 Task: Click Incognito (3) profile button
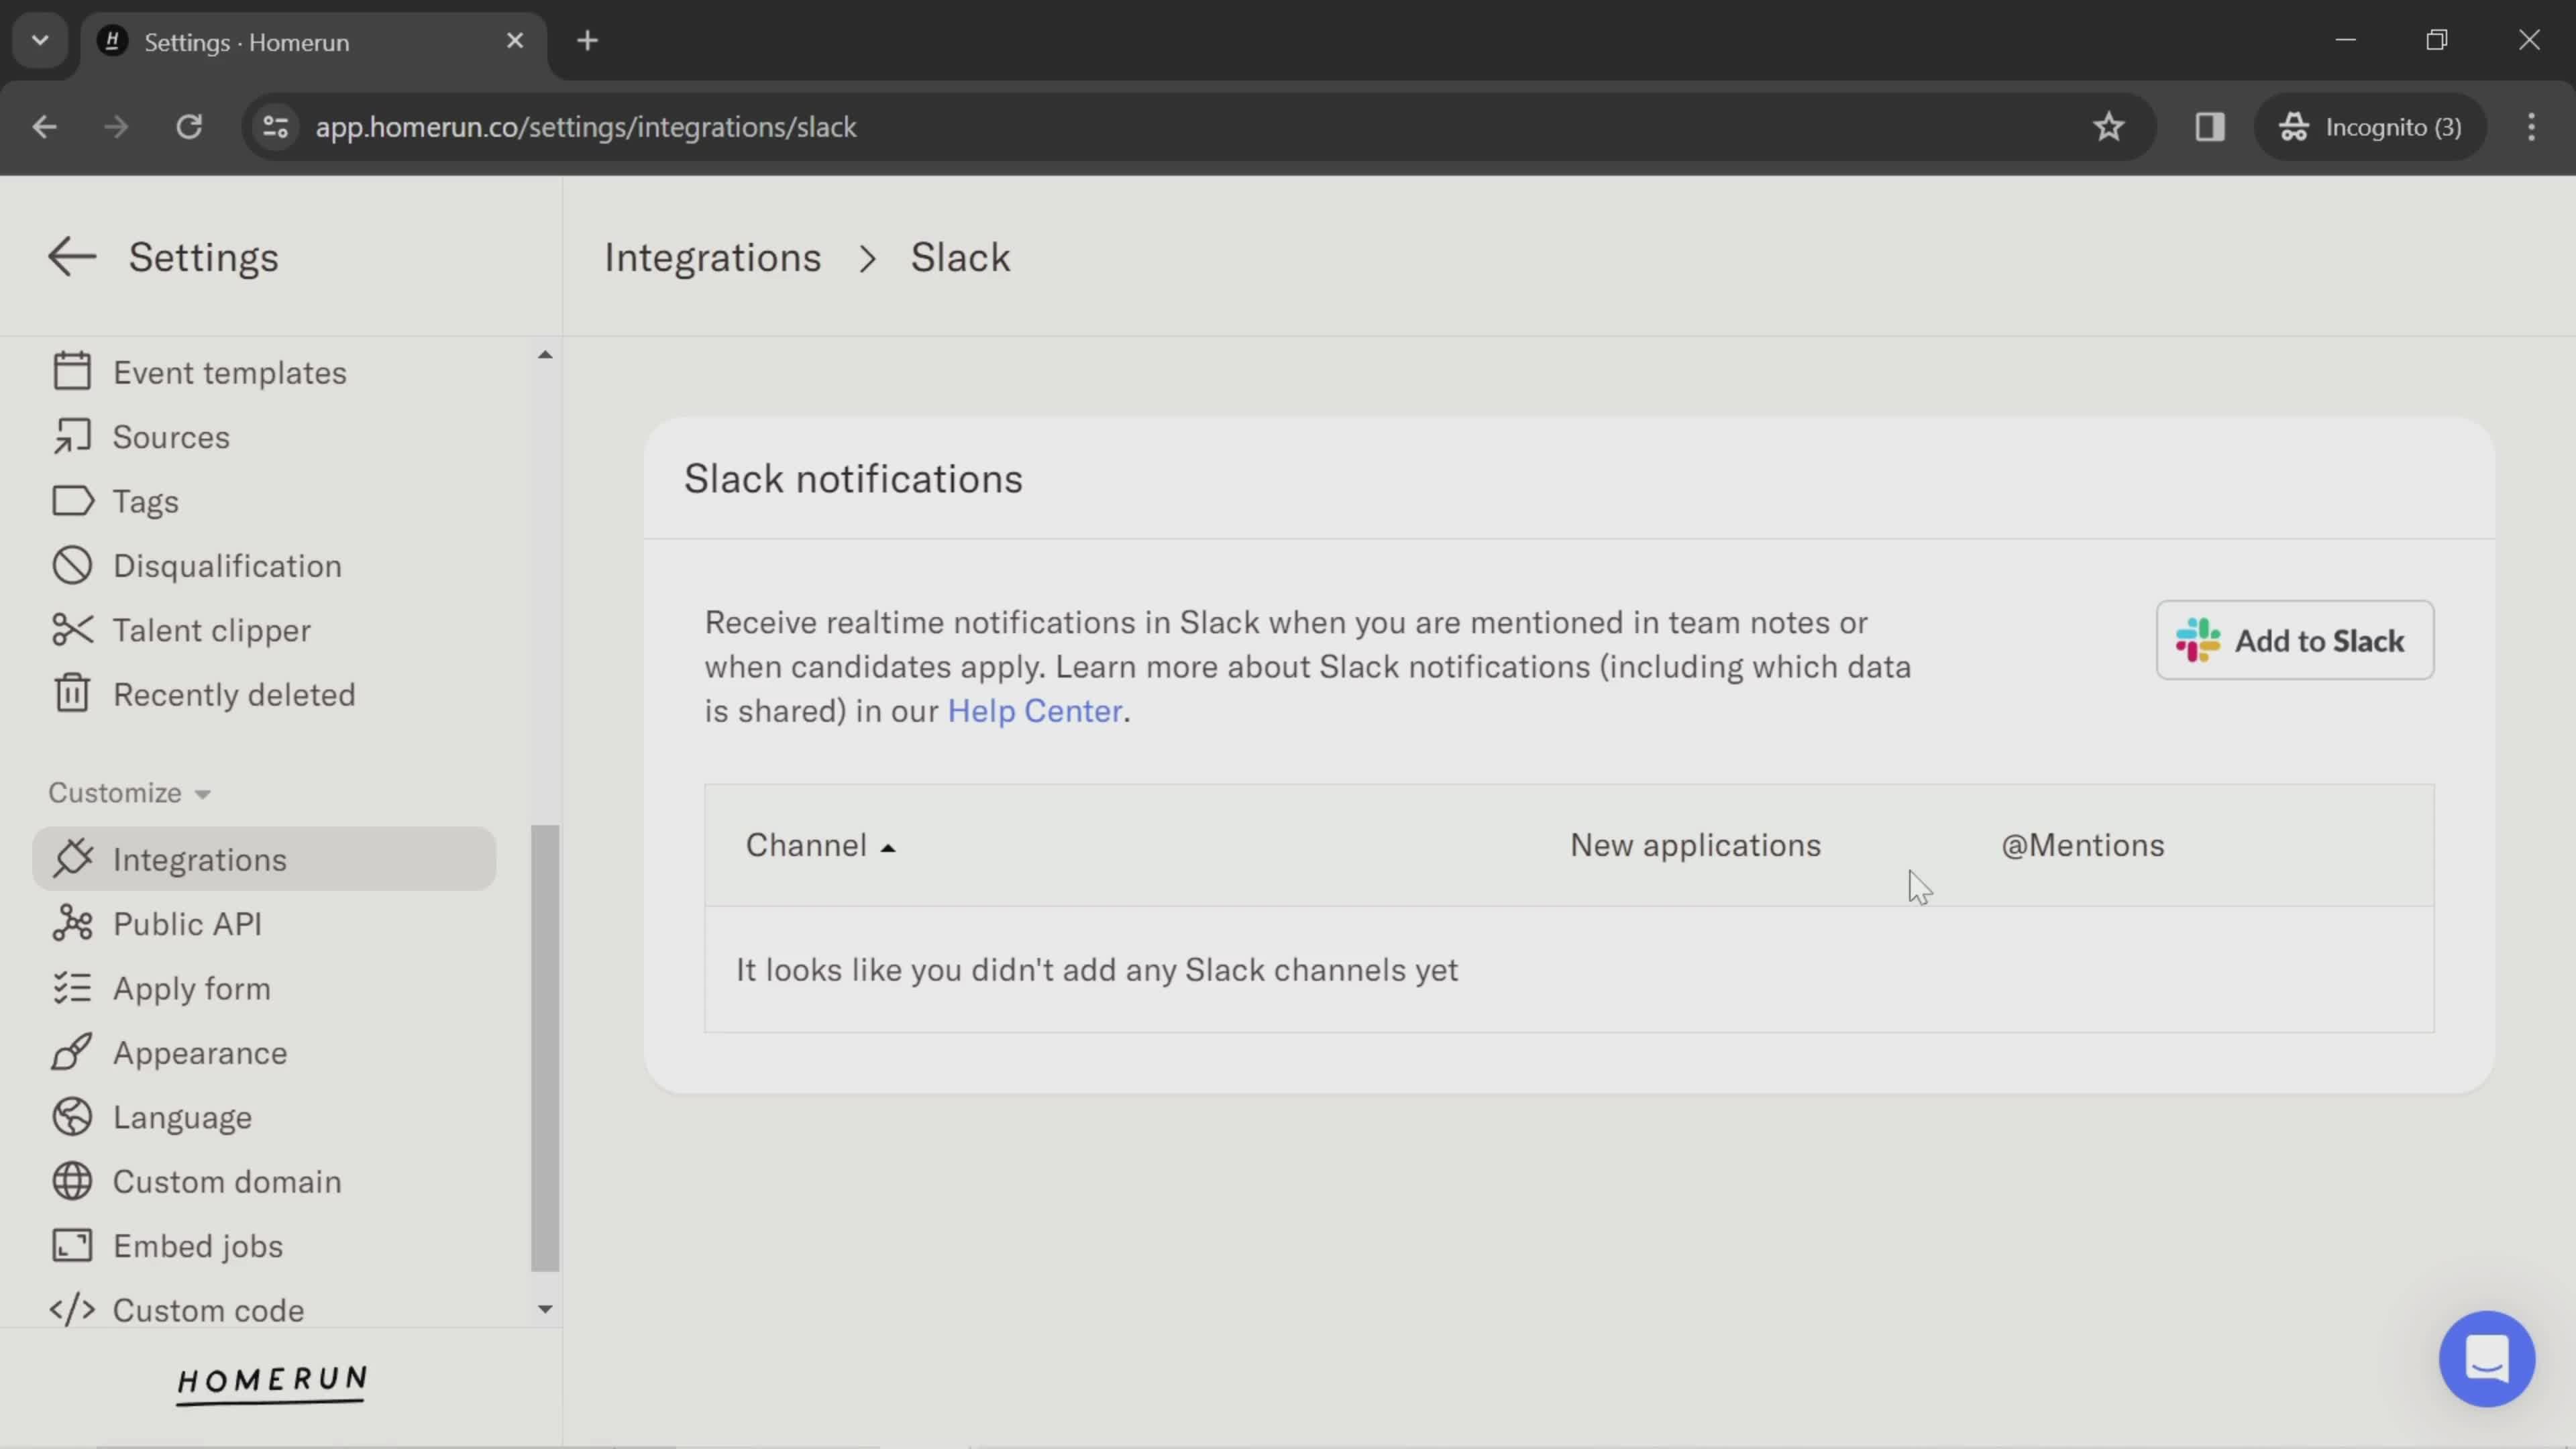point(2370,127)
